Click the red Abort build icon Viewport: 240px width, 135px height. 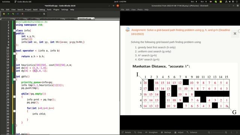[22, 14]
